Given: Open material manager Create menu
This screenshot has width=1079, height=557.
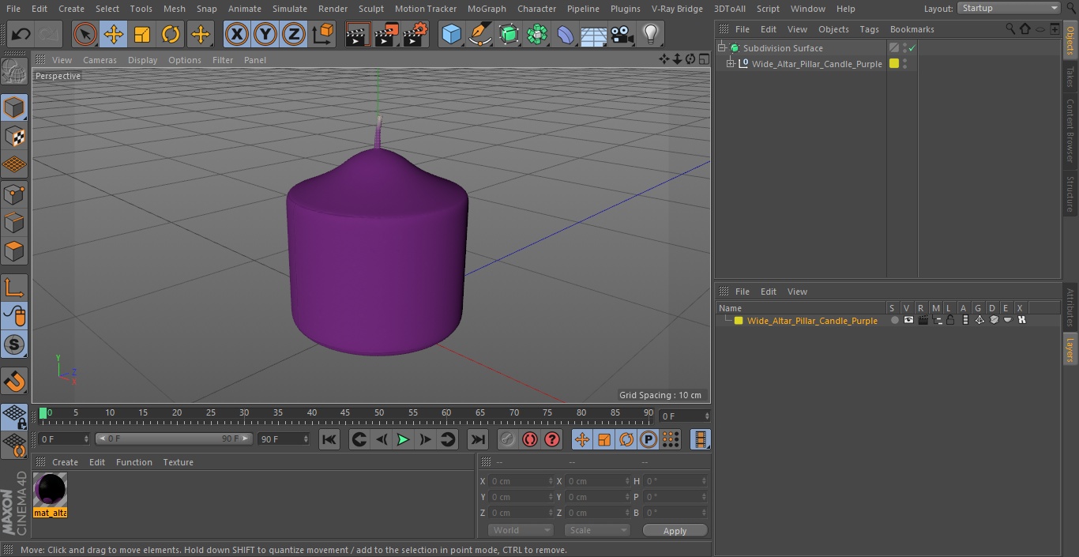Looking at the screenshot, I should point(65,462).
